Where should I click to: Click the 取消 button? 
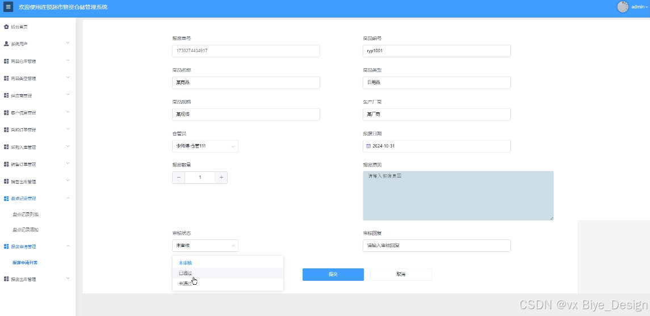[401, 274]
